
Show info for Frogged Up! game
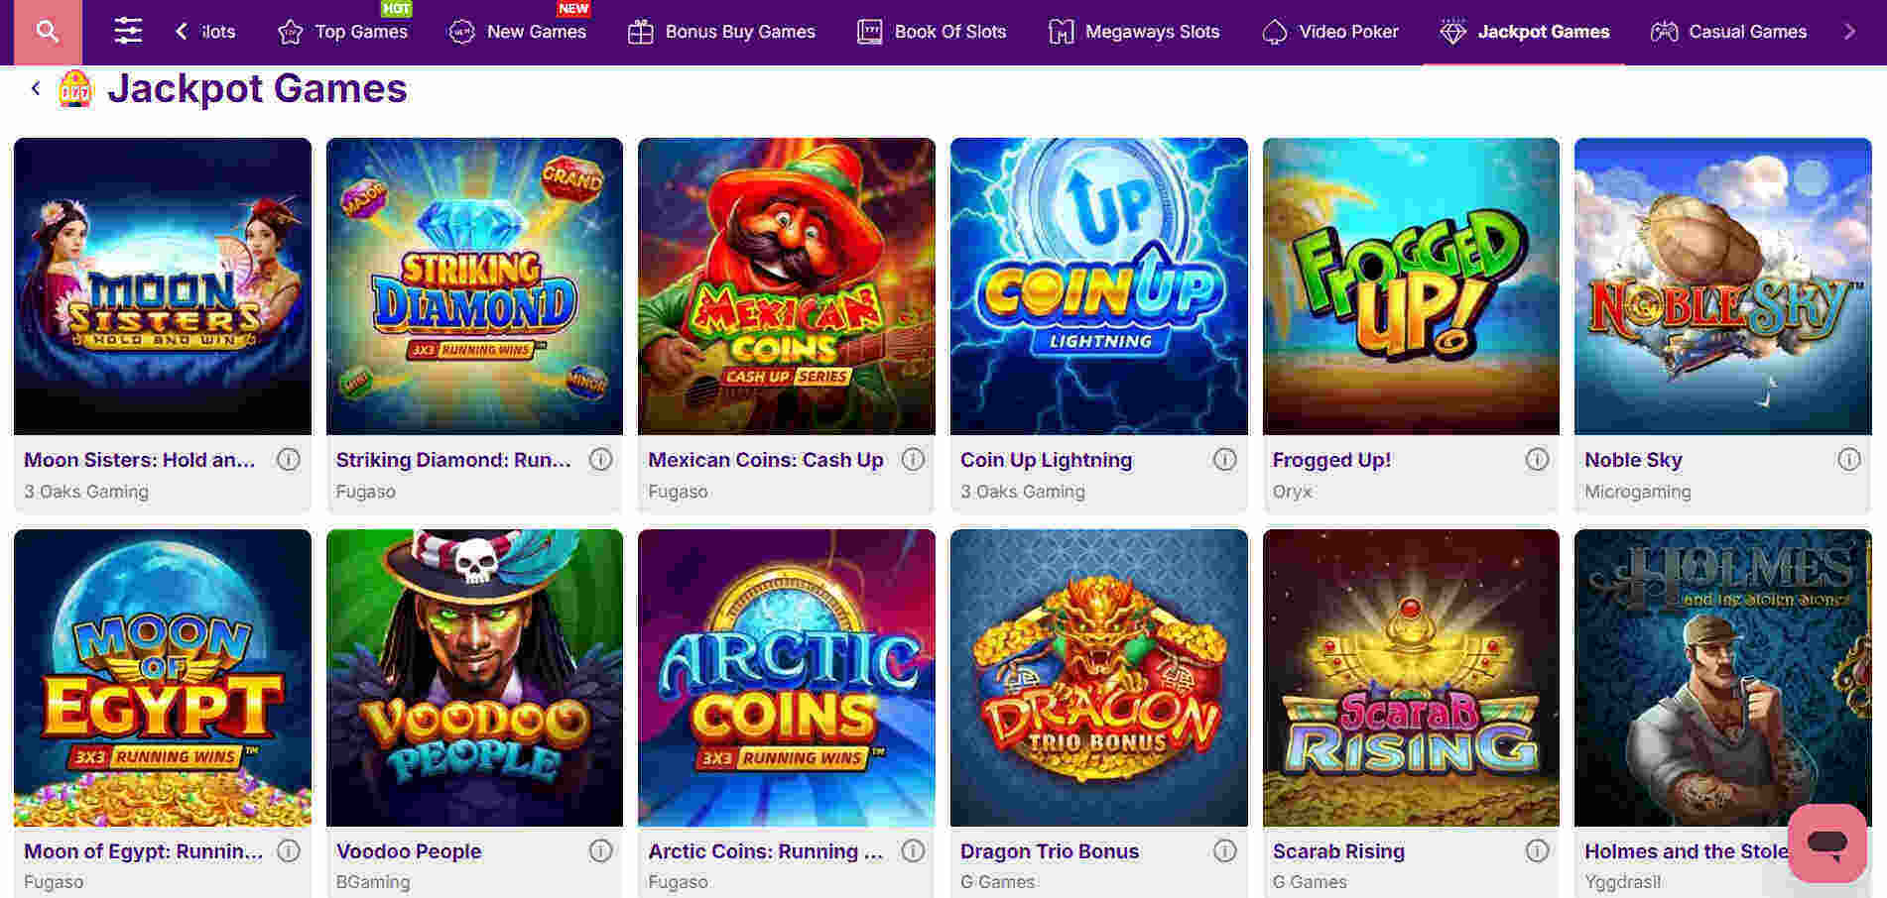point(1537,460)
